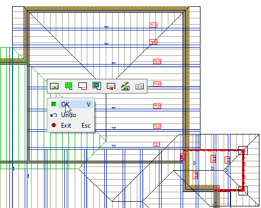Select the lower black square corner handle
Screen dimensions: 261x208
click(x=243, y=191)
